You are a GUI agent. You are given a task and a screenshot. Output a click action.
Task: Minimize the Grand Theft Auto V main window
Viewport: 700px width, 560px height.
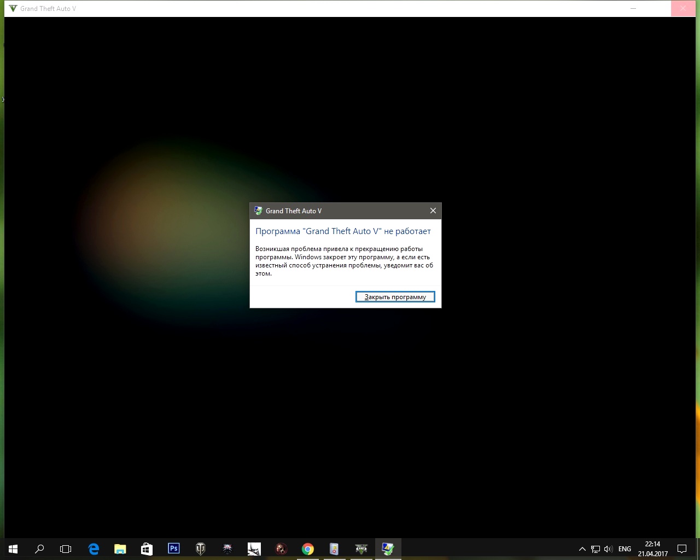coord(633,8)
